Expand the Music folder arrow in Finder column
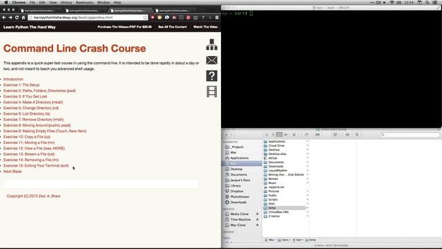442x249 pixels. pyautogui.click(x=307, y=183)
